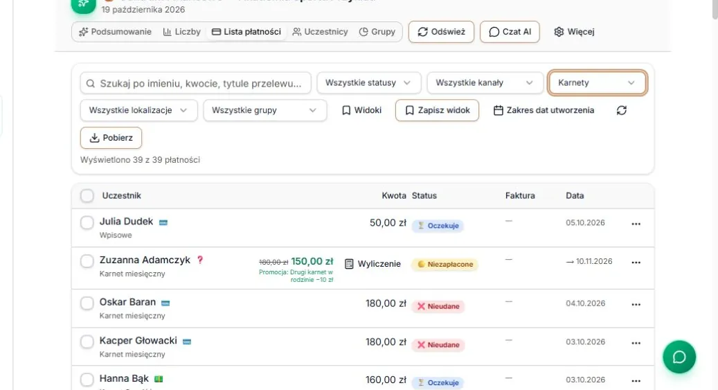Open Oskar Baran participant name
Image resolution: width=718 pixels, height=390 pixels.
click(128, 302)
